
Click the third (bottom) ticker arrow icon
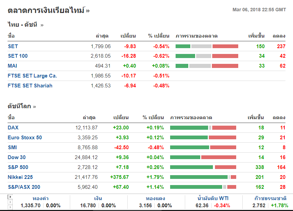tap(10, 207)
